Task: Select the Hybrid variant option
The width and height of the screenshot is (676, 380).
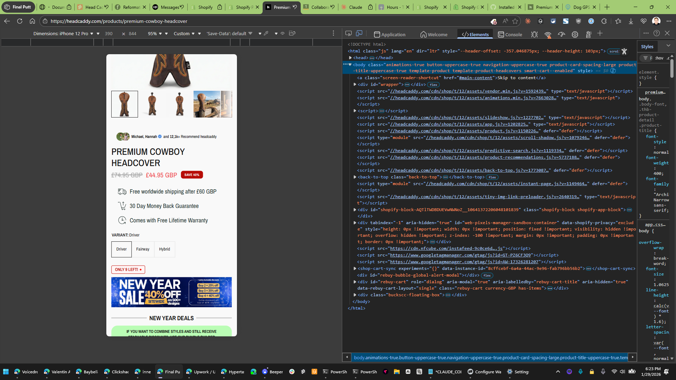Action: pos(164,249)
